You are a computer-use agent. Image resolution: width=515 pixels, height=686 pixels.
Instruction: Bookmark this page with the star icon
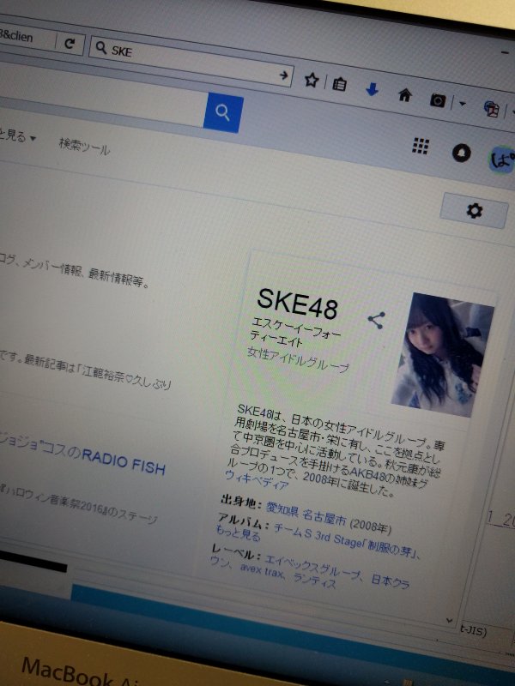click(312, 80)
